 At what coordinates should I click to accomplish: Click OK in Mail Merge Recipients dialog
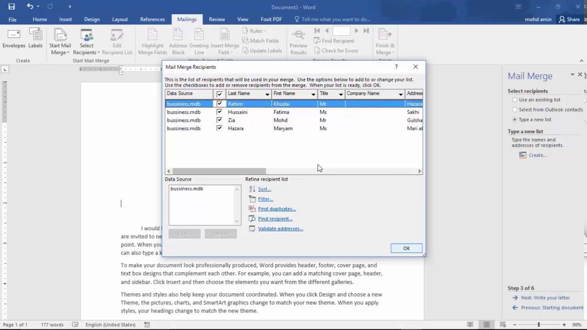(x=406, y=248)
